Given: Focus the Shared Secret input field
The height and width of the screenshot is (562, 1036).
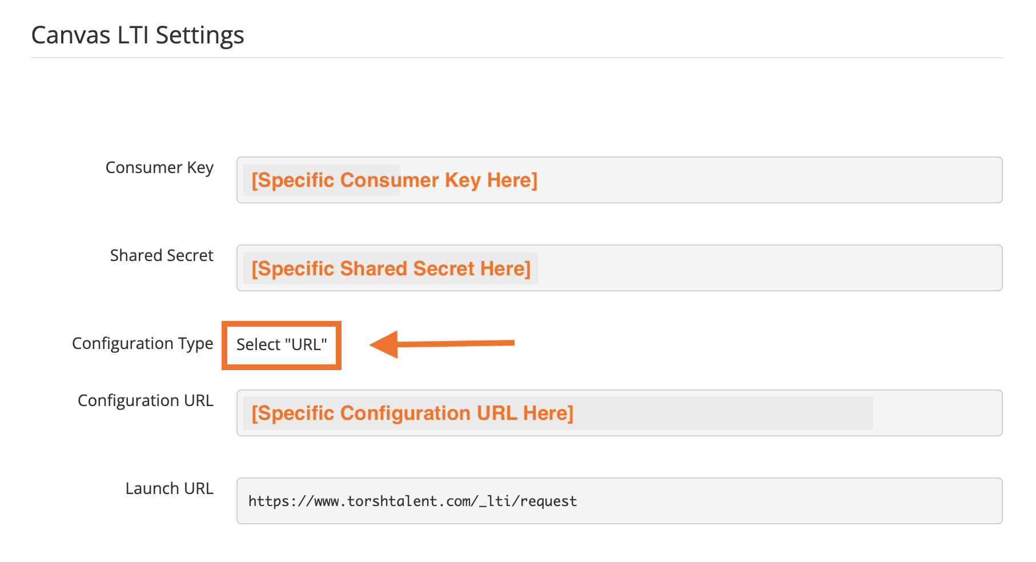Looking at the screenshot, I should tap(742, 268).
